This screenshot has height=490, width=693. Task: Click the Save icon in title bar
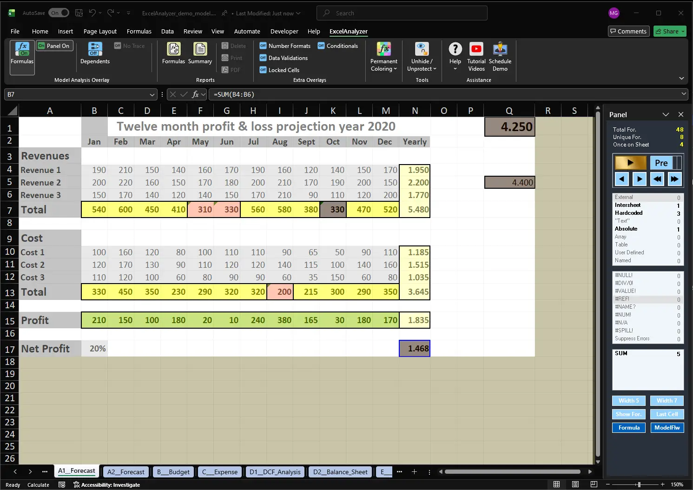[x=79, y=13]
